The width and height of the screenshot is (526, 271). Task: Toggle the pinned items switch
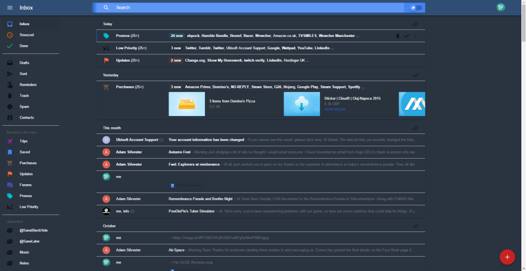(x=416, y=8)
